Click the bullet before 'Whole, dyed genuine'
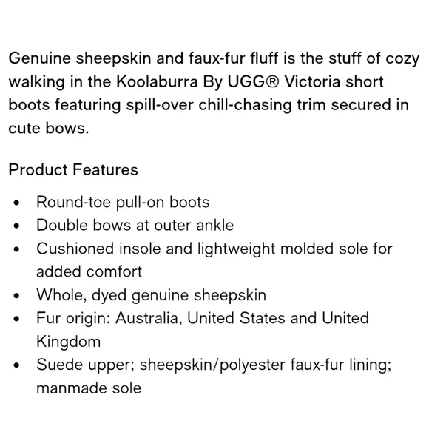 pyautogui.click(x=17, y=296)
